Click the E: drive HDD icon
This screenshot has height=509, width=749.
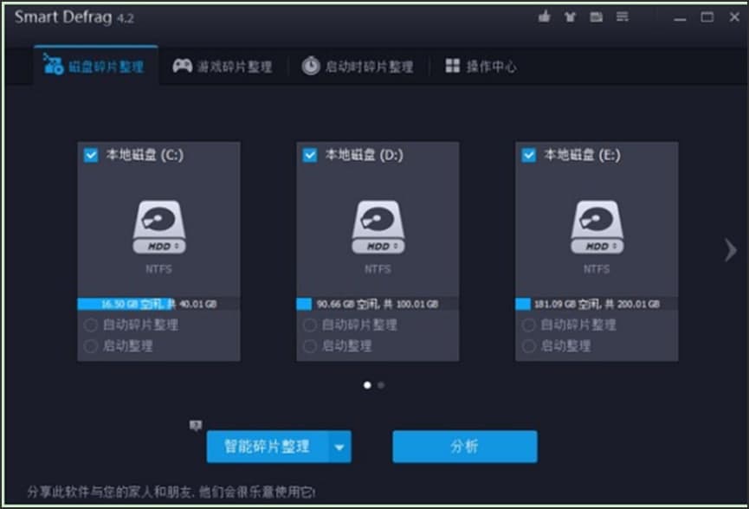coord(597,227)
